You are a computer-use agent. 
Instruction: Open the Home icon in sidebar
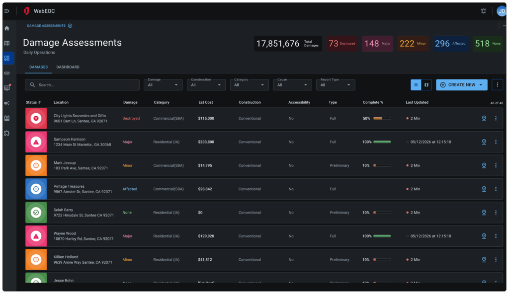coord(7,28)
